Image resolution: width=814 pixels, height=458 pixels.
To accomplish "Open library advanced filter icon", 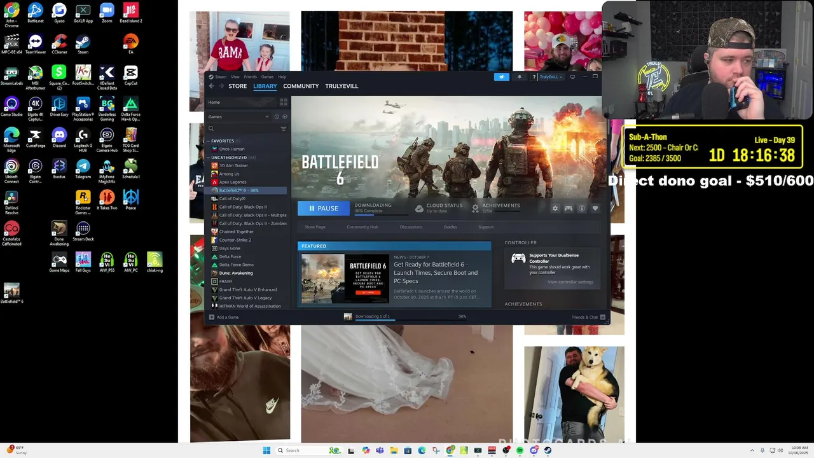I will tap(284, 128).
